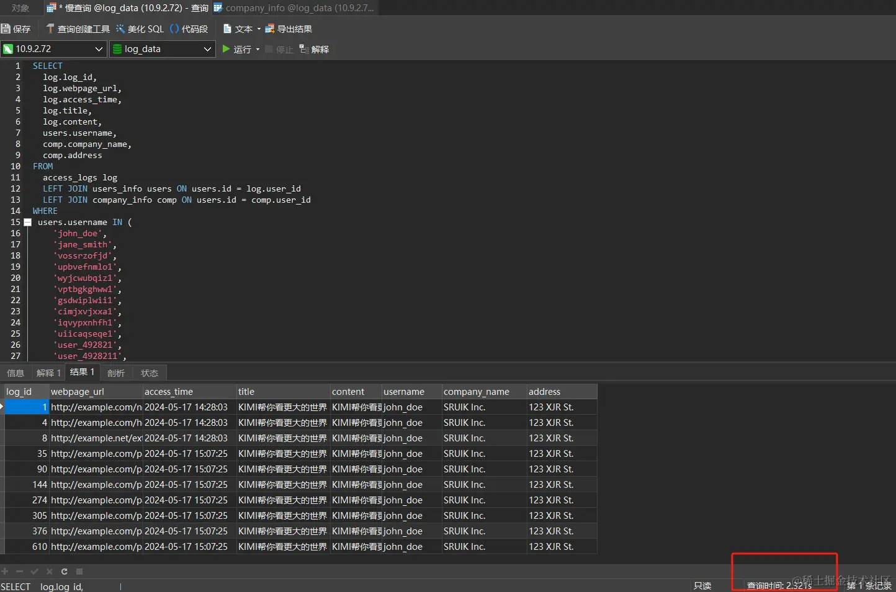Click the SELECT keyword on line 1
Image resolution: width=896 pixels, height=592 pixels.
tap(48, 66)
